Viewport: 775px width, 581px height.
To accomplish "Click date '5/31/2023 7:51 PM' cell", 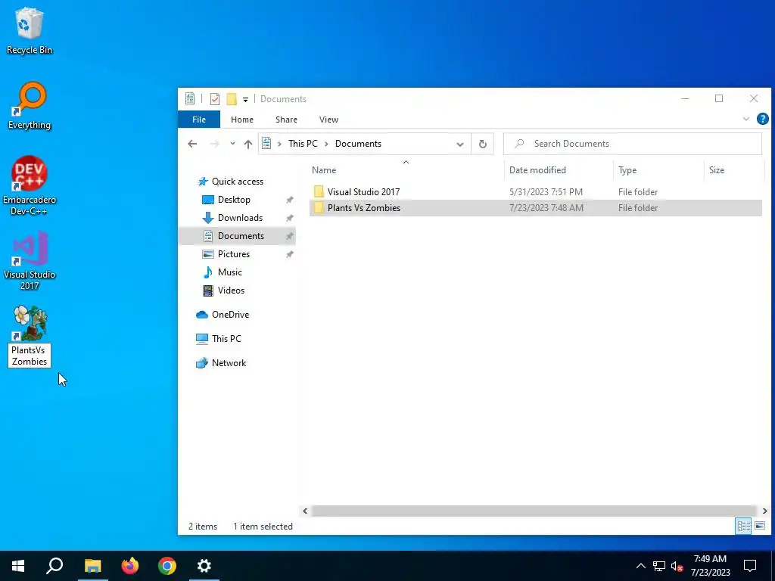I will (x=546, y=191).
